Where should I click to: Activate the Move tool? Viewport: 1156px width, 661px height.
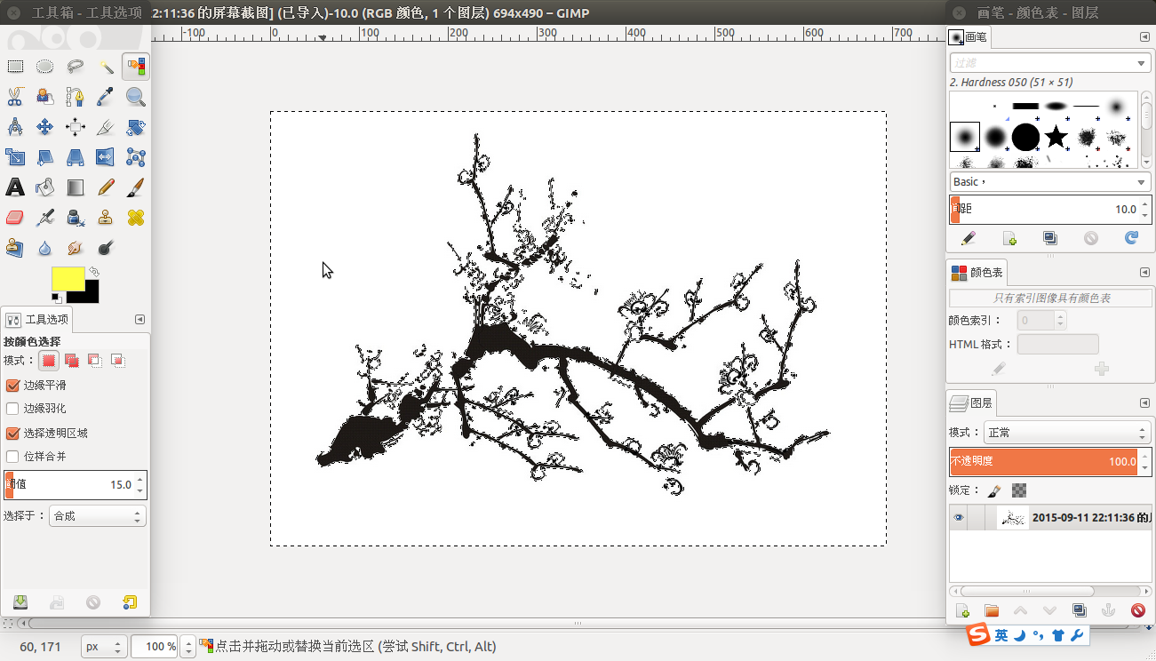click(x=45, y=127)
